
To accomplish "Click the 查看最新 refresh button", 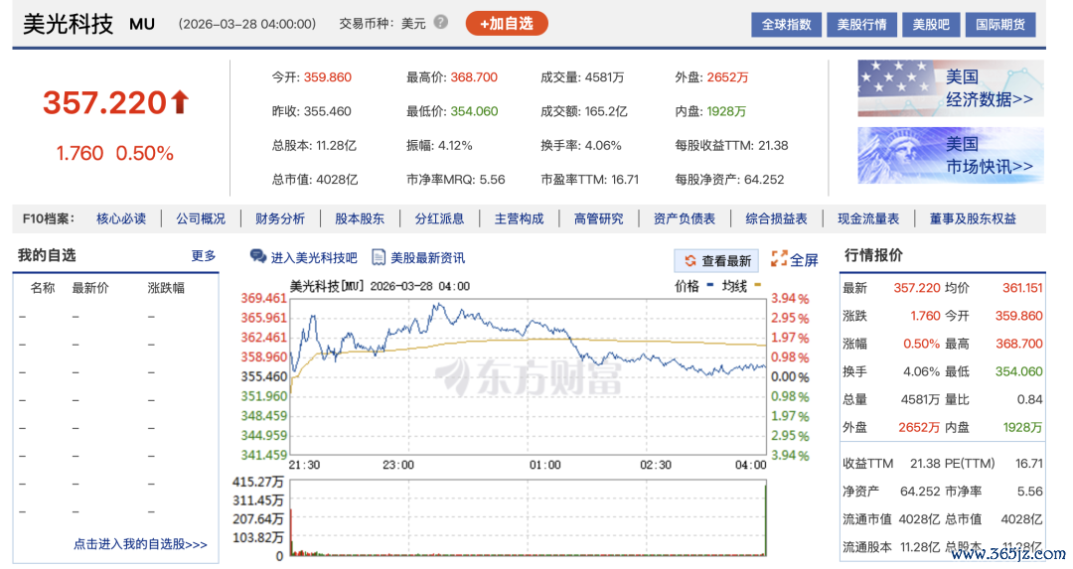I will pos(716,260).
